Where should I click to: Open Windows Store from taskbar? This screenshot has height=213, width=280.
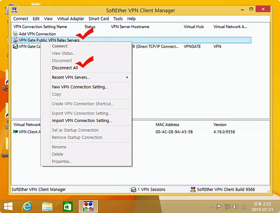[x=68, y=207]
